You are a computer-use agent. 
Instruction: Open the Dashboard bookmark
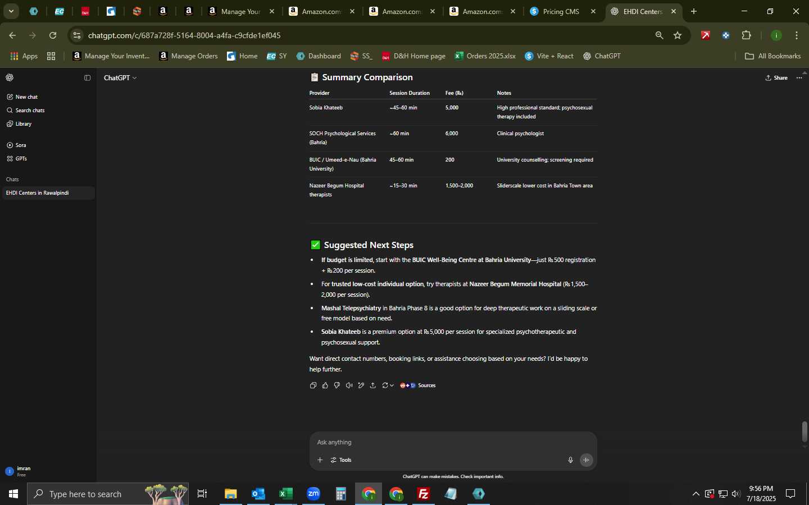tap(319, 56)
